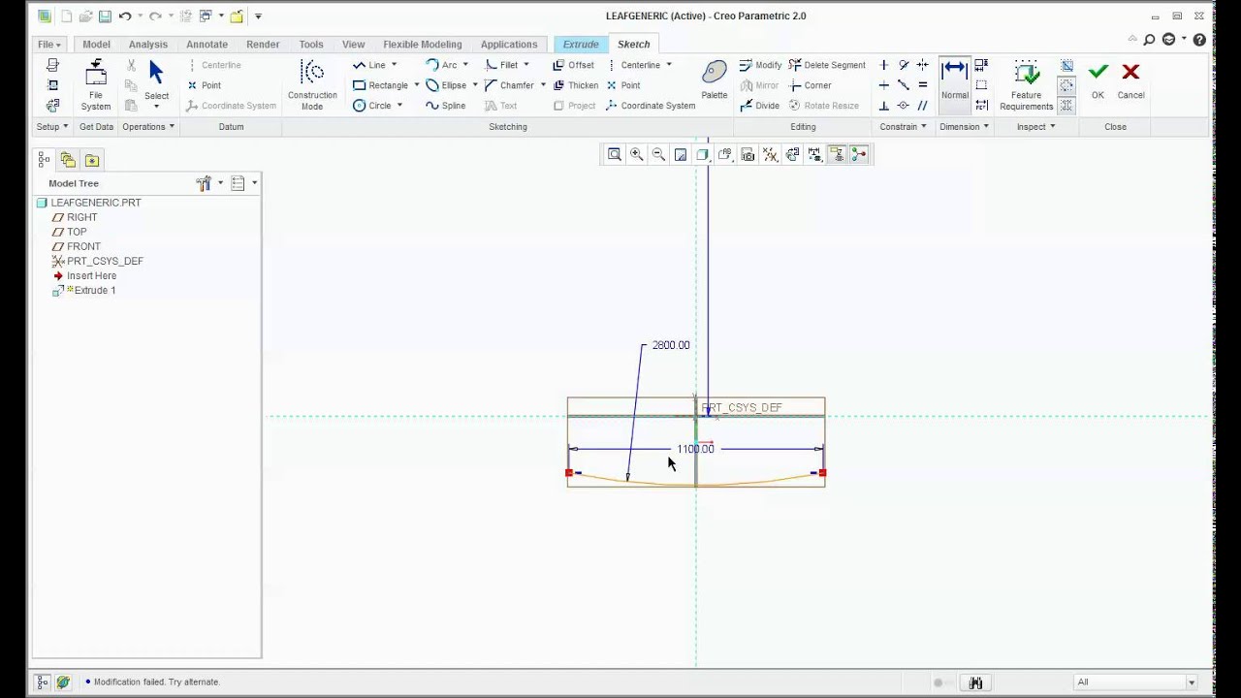Expand the Operations group dropdown
This screenshot has height=698, width=1241.
pyautogui.click(x=148, y=127)
